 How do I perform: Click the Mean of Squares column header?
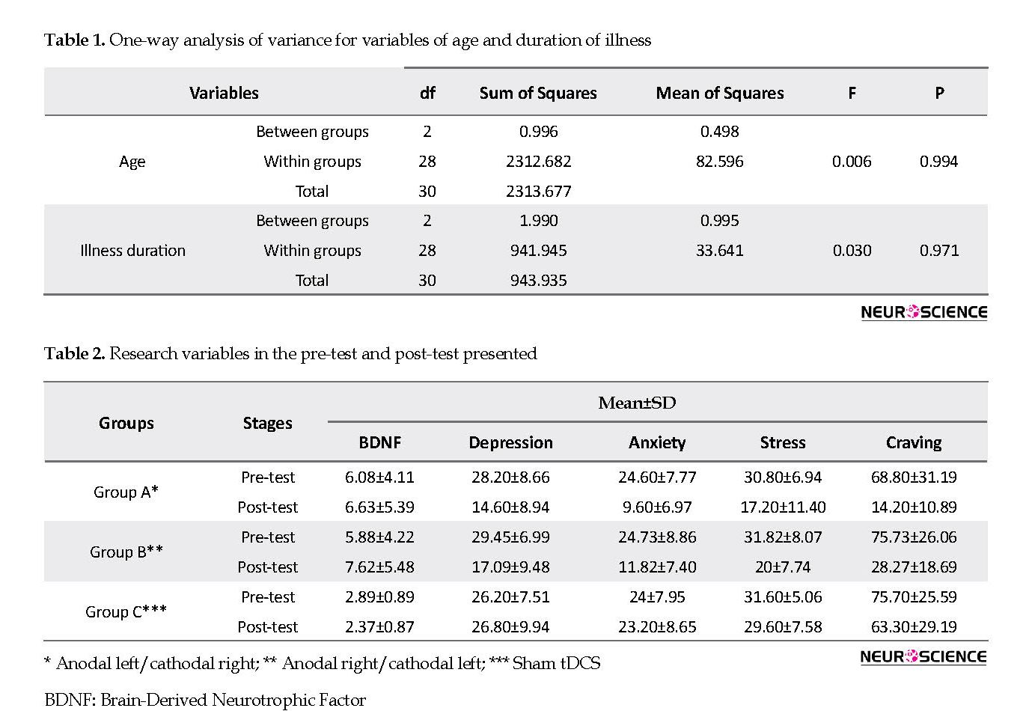coord(720,93)
